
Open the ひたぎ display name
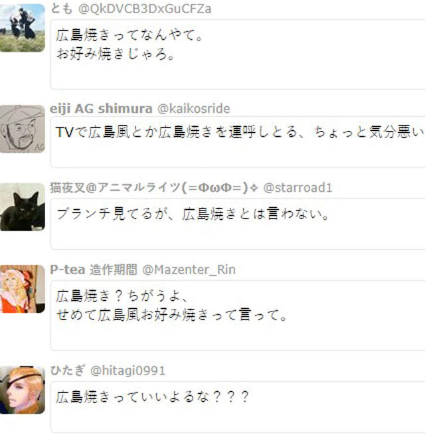[x=68, y=371]
